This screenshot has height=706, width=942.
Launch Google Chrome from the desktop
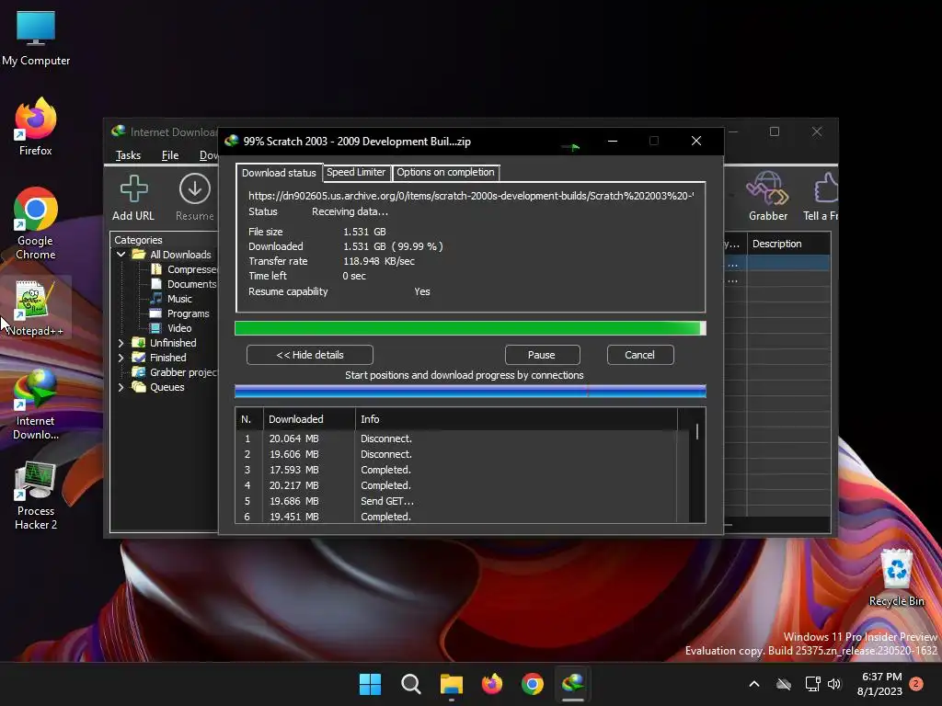pyautogui.click(x=36, y=223)
